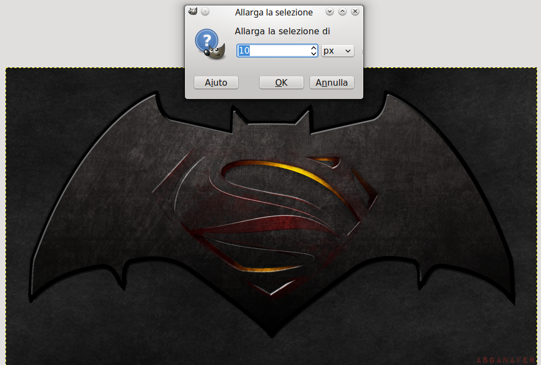Minimize the Allarga la selezione dialog

pos(329,12)
